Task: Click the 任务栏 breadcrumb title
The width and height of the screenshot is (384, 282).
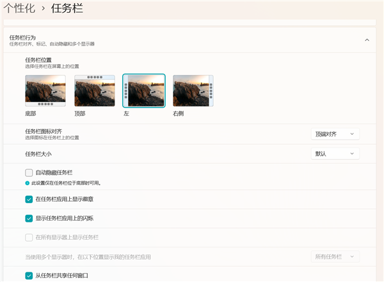Action: tap(67, 8)
